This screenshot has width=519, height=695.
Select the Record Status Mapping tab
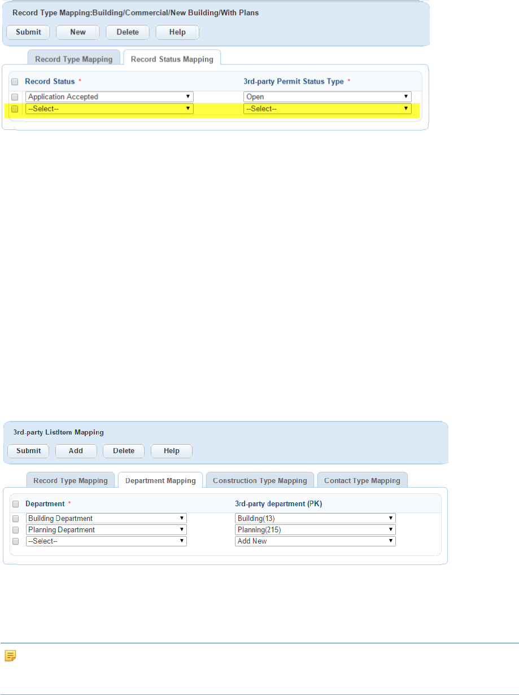(172, 58)
